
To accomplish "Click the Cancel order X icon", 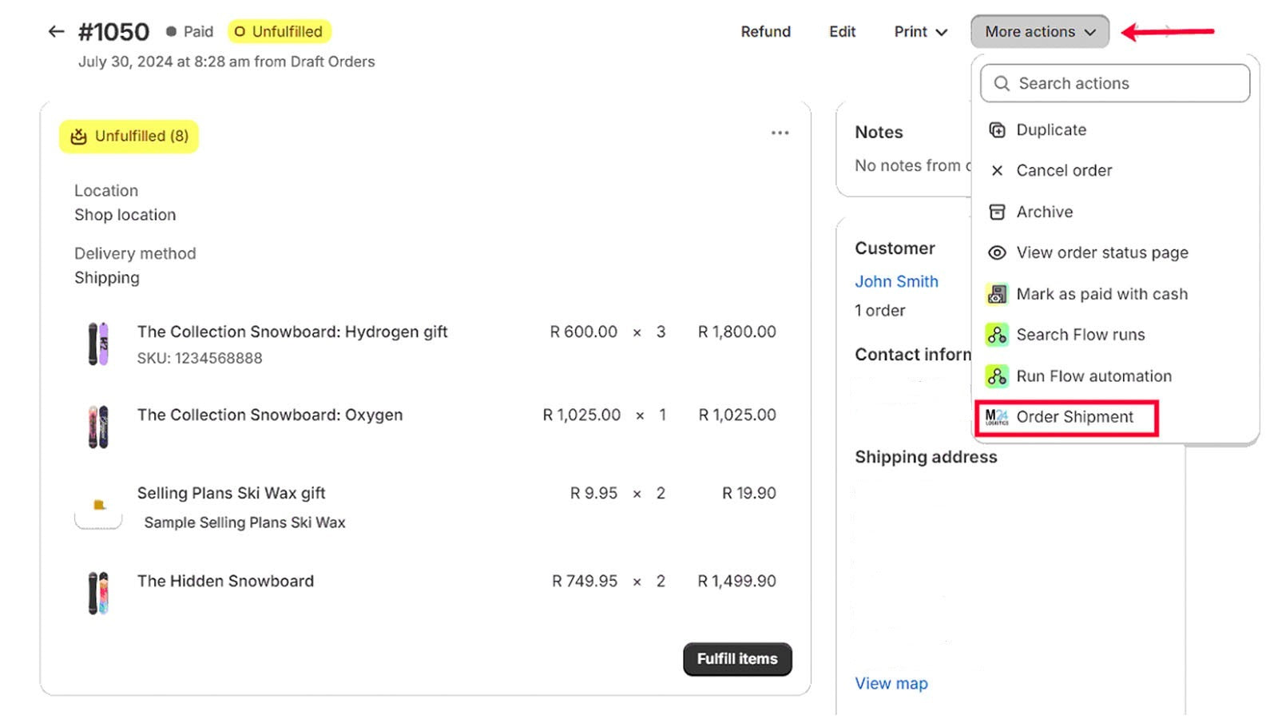I will click(x=997, y=171).
